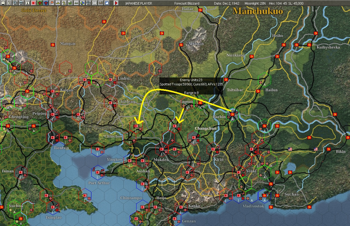350x226 pixels.
Task: Select the Japanese unit left of Genzan
Action: coord(175,219)
